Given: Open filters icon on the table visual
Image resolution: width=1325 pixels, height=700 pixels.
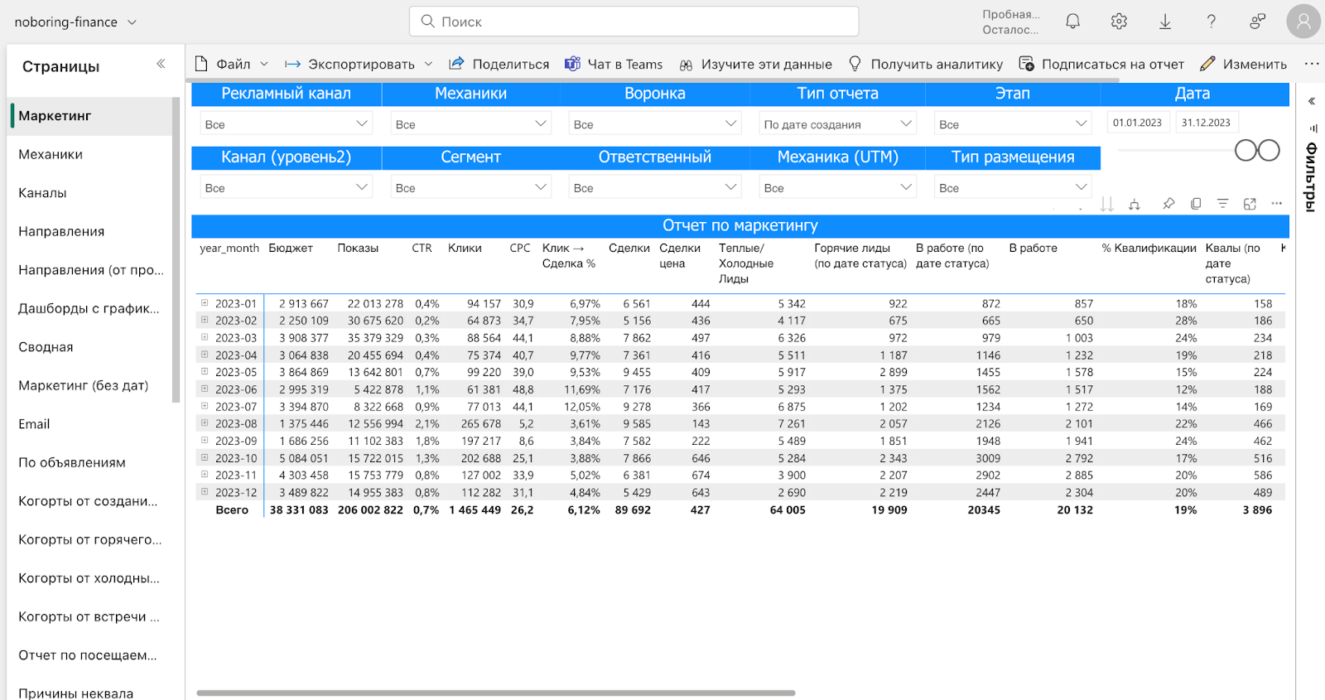Looking at the screenshot, I should click(x=1222, y=204).
